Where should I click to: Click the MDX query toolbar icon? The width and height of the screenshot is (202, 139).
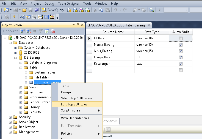[x=75, y=10]
